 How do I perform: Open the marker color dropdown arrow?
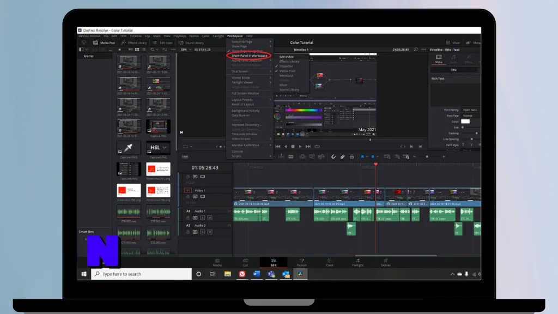coord(377,156)
